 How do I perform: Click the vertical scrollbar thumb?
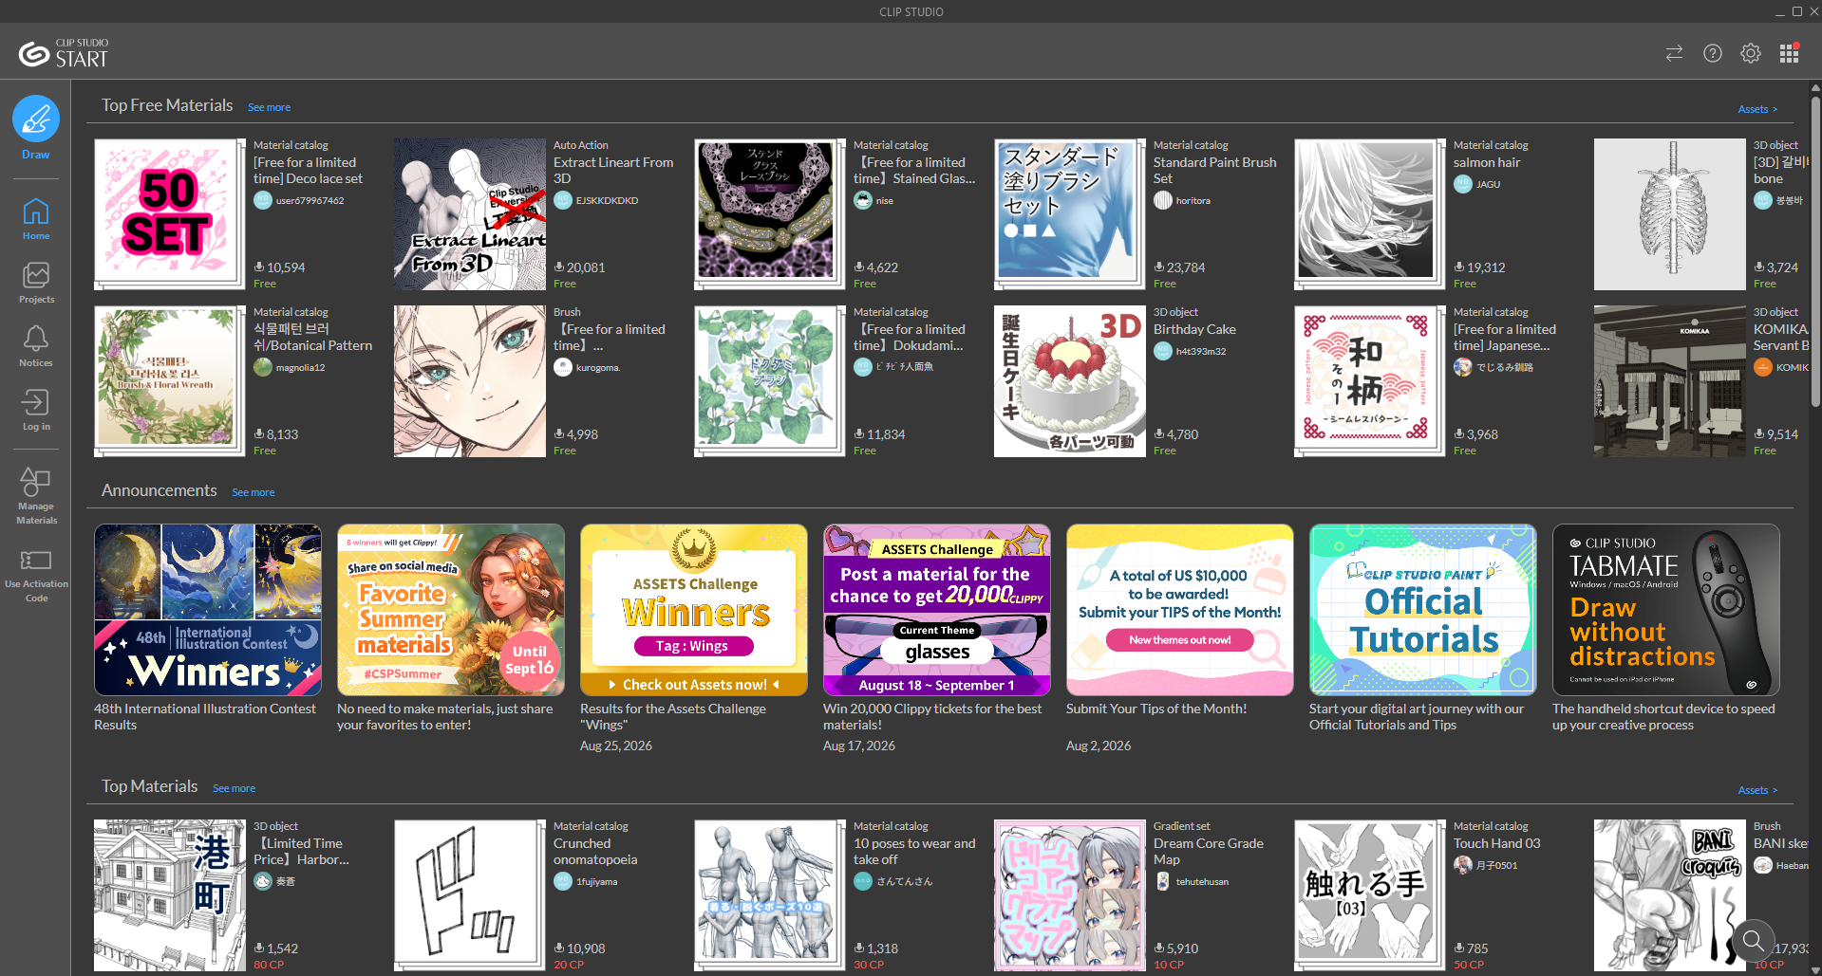[x=1815, y=251]
